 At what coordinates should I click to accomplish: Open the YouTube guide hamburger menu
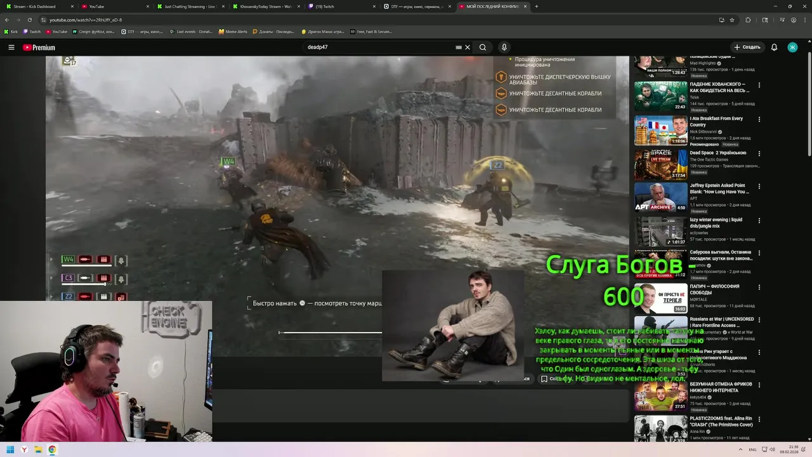tap(11, 47)
